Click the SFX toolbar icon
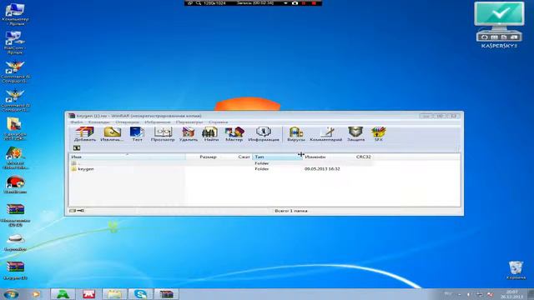 tap(378, 134)
